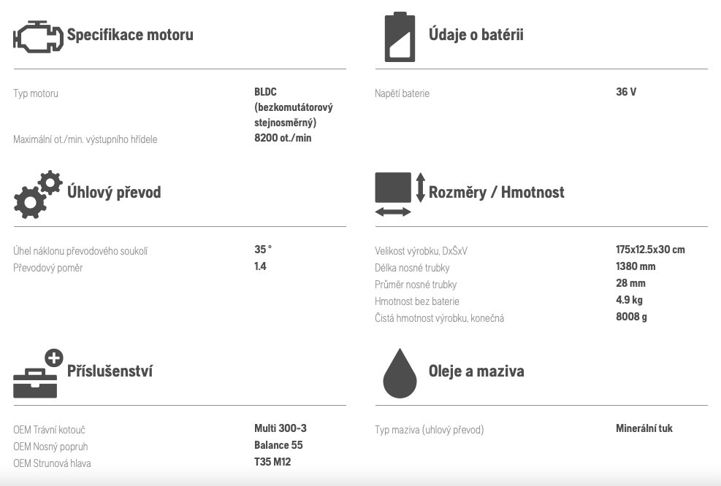Select the Údaje o batérii heading
Screen dimensions: 721x486
tap(476, 35)
